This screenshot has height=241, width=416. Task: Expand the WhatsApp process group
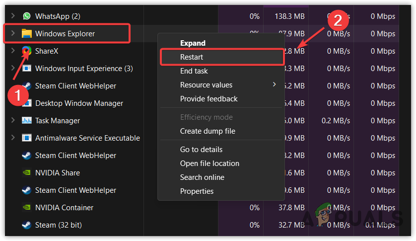coord(13,16)
